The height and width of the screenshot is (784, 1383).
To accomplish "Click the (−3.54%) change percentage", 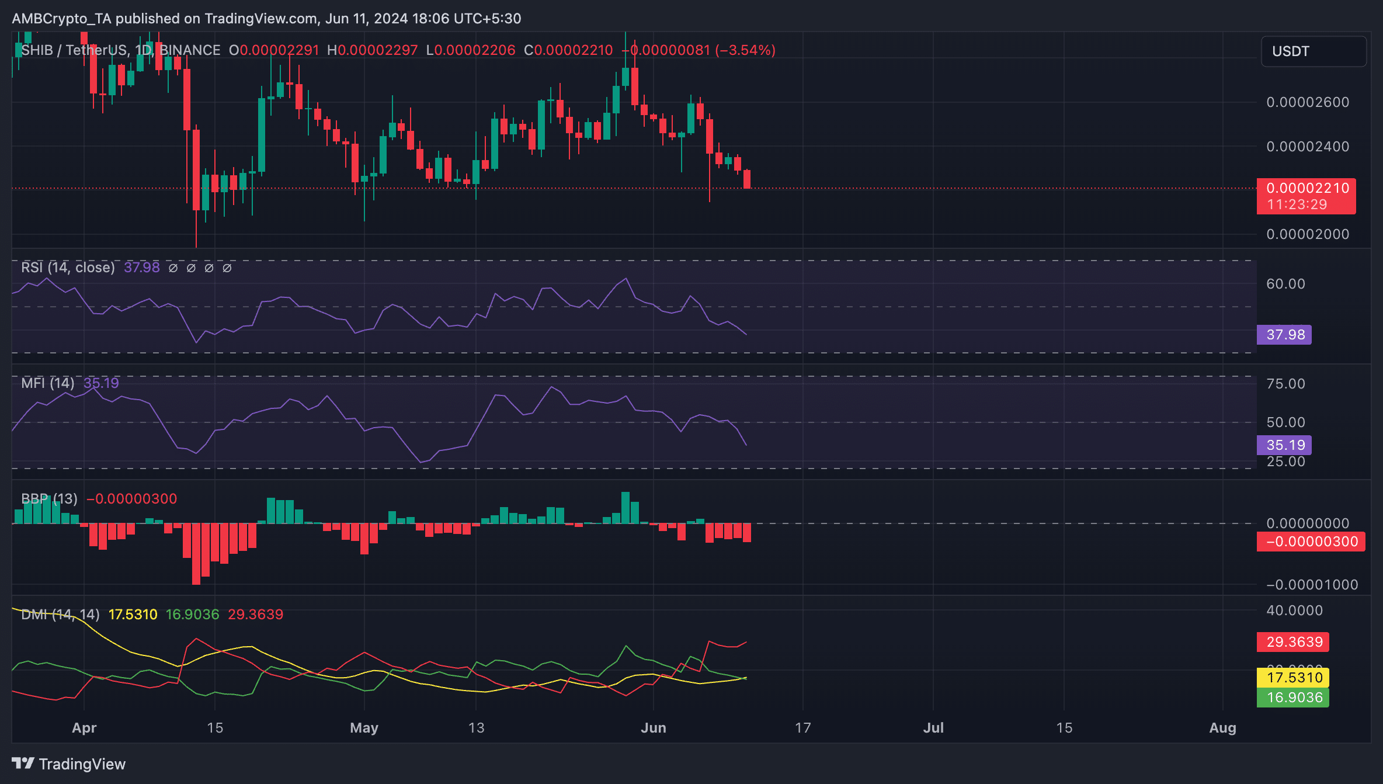I will (x=745, y=50).
